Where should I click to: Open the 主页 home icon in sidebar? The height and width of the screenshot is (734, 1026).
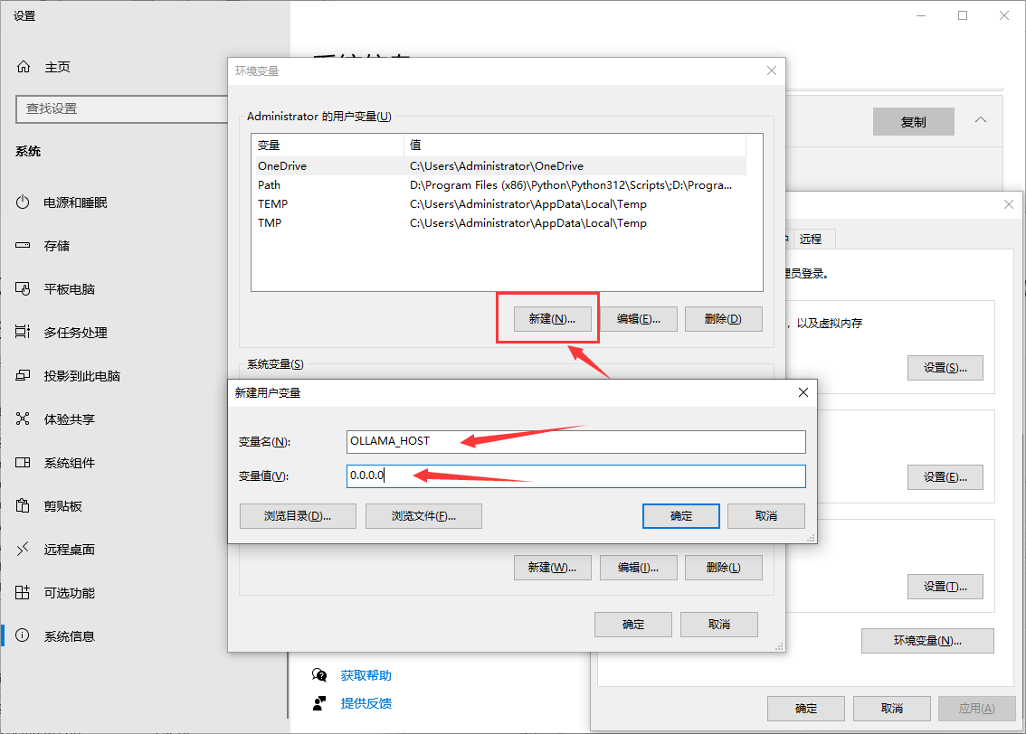24,67
